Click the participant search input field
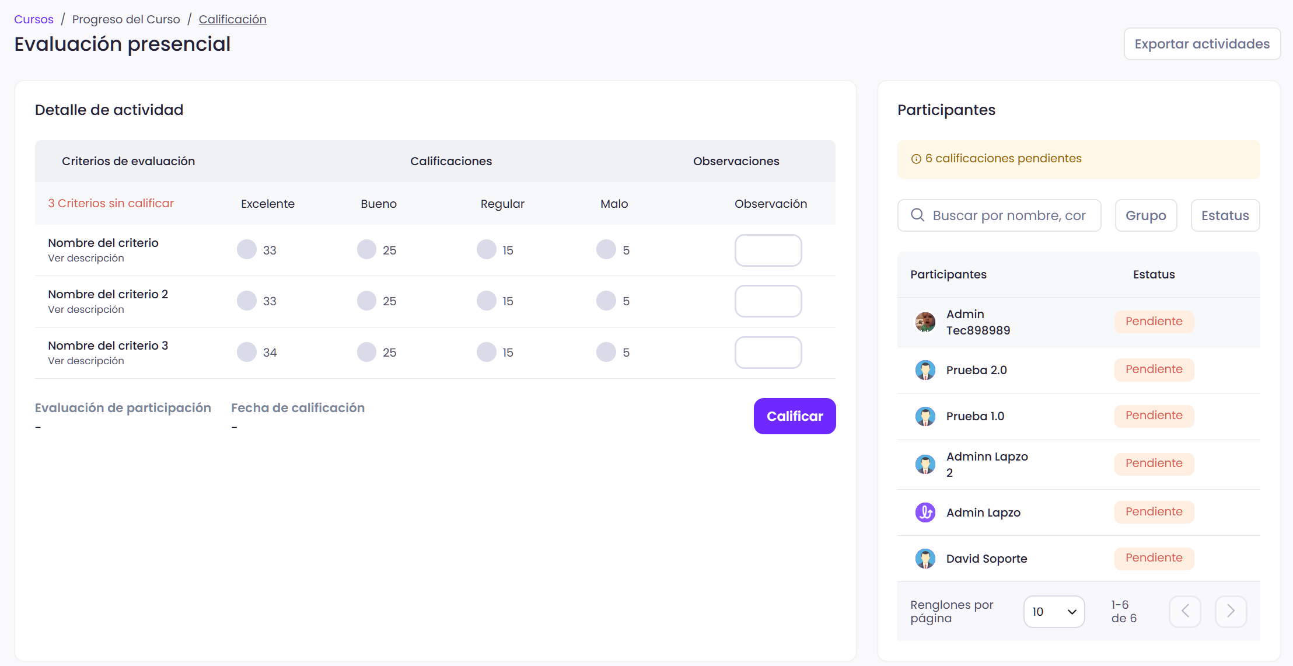1293x666 pixels. 1009,215
